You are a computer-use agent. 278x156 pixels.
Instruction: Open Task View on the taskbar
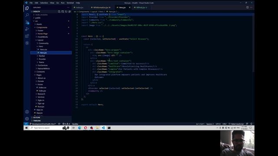coord(73,128)
